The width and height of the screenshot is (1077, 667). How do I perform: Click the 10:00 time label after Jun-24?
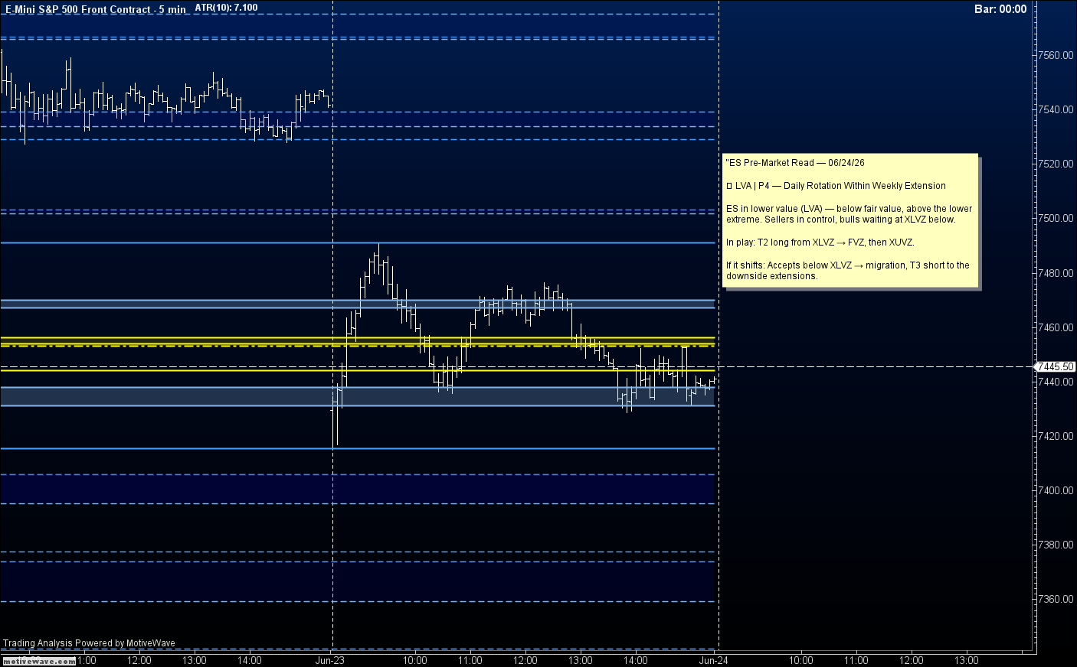tap(801, 660)
